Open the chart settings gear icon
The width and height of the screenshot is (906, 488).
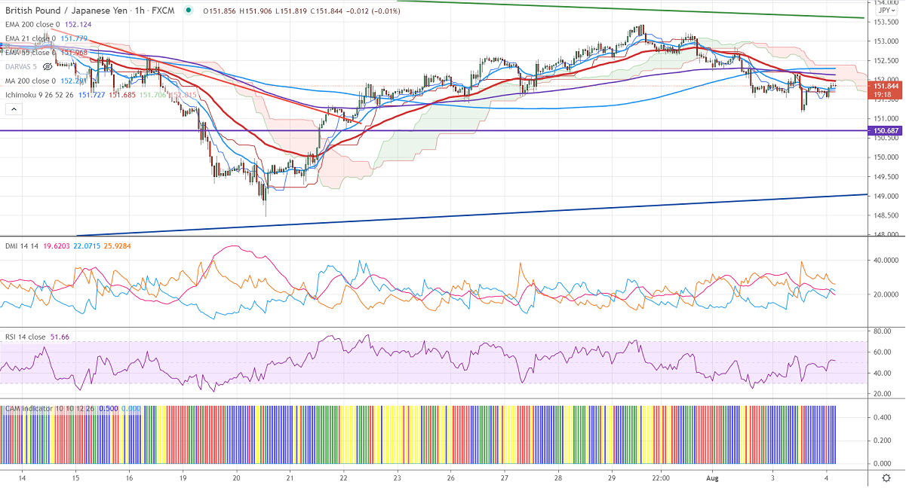click(886, 478)
